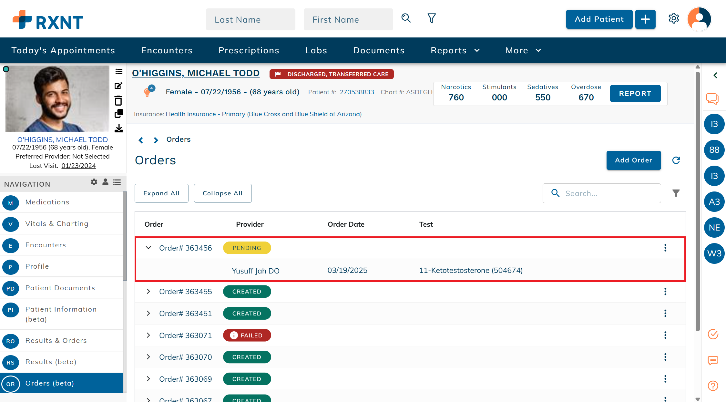Click the orders Search field
This screenshot has width=726, height=402.
pyautogui.click(x=602, y=193)
